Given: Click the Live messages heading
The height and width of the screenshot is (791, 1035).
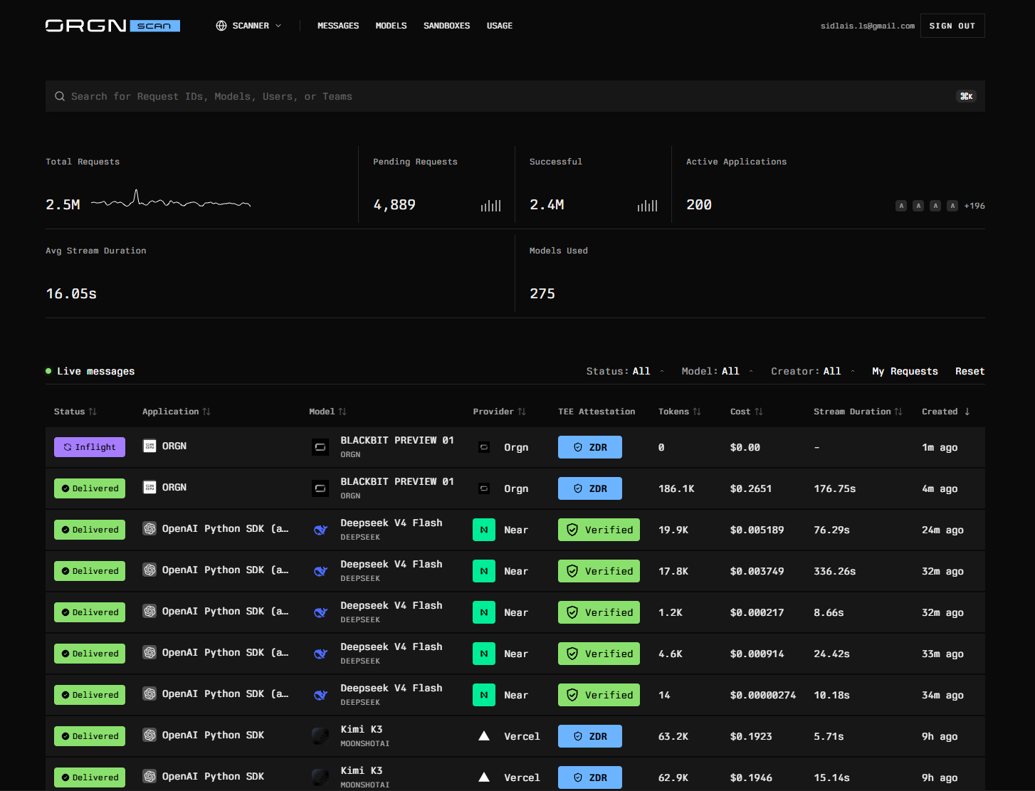Looking at the screenshot, I should [x=95, y=372].
